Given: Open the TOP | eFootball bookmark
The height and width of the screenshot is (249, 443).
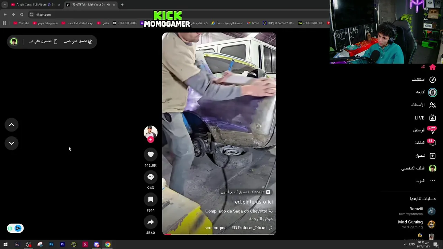Looking at the screenshot, I should click(x=278, y=23).
